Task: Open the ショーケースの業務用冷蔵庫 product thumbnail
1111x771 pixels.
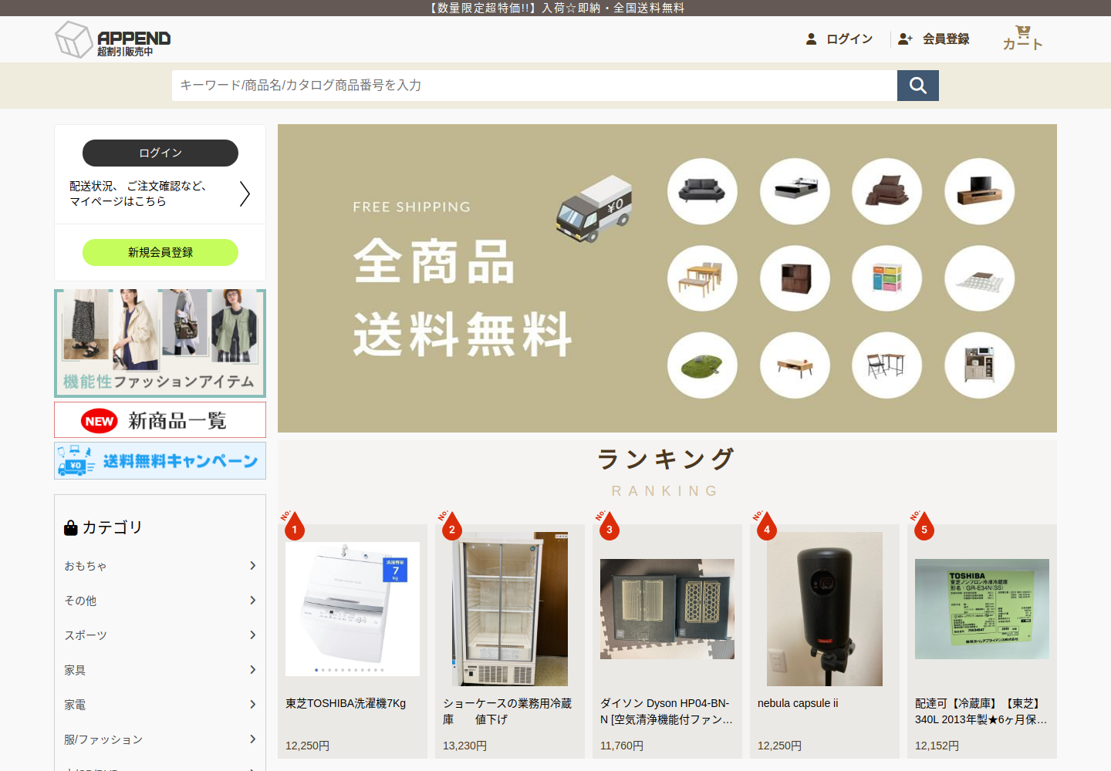Action: click(510, 609)
